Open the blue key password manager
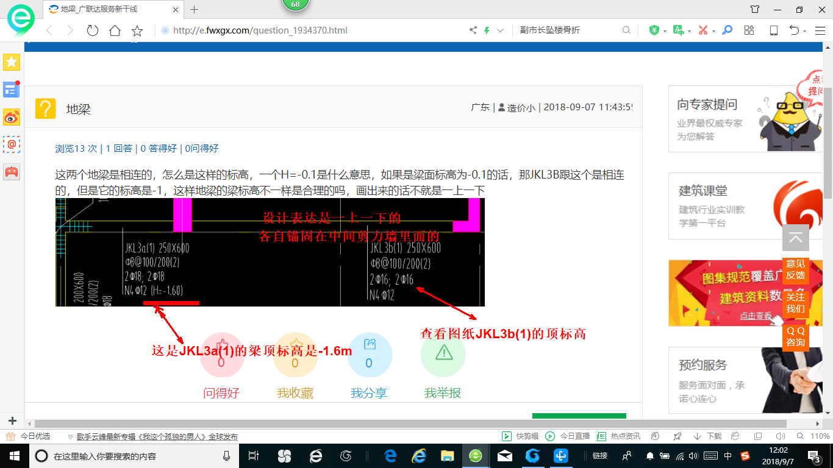 pyautogui.click(x=727, y=30)
